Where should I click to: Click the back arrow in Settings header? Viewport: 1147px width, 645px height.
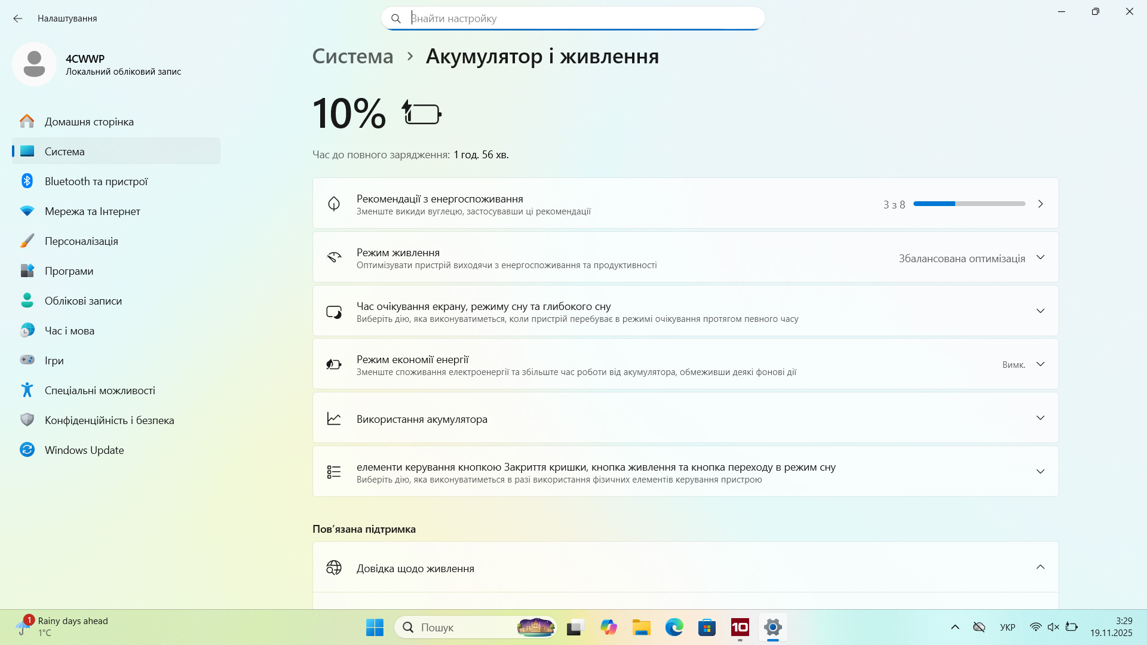pyautogui.click(x=18, y=19)
